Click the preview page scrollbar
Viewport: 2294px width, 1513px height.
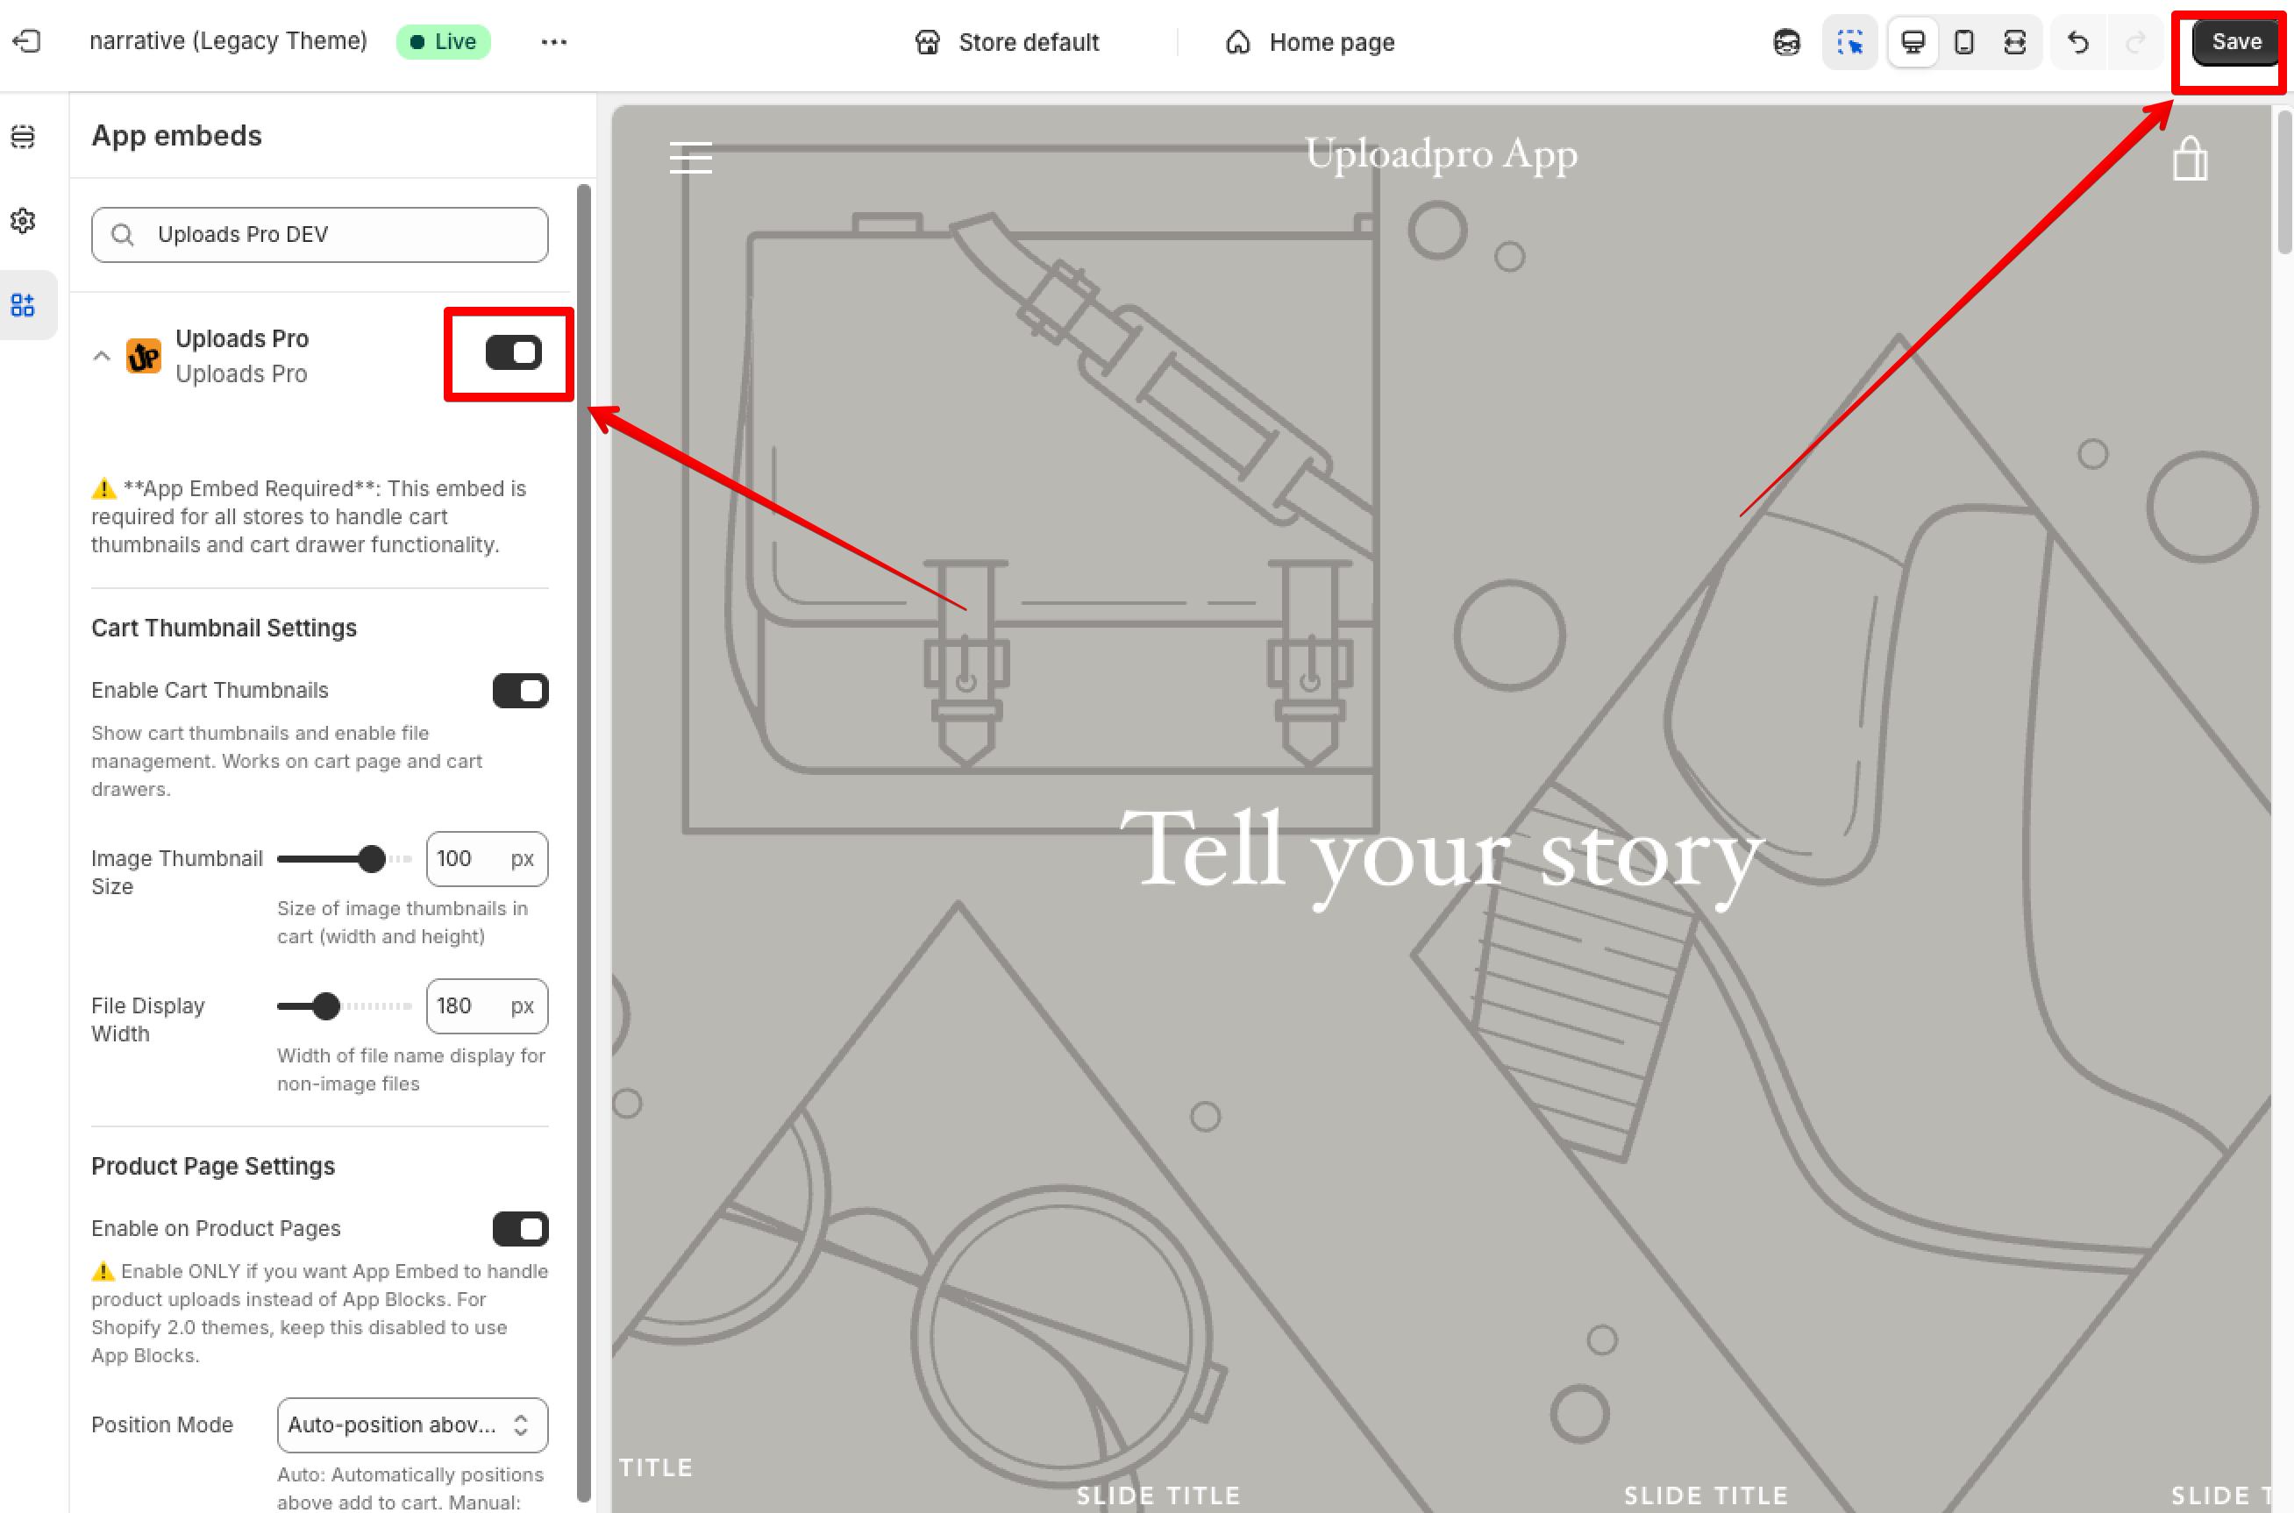2284,181
